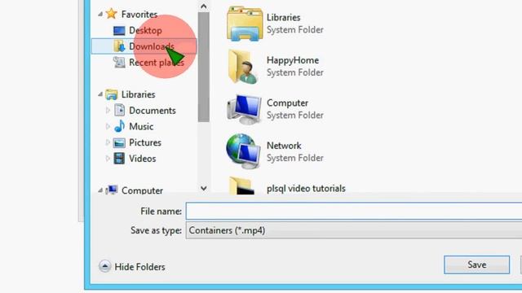Click the Hide Folders label

(x=139, y=267)
